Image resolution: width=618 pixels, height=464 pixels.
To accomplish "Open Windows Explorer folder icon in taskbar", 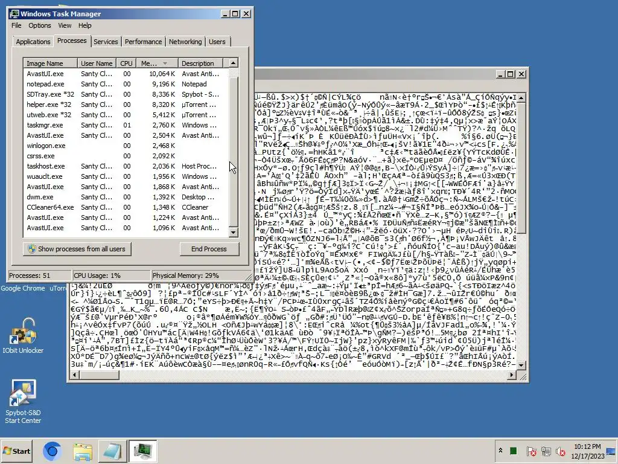I will [x=82, y=451].
